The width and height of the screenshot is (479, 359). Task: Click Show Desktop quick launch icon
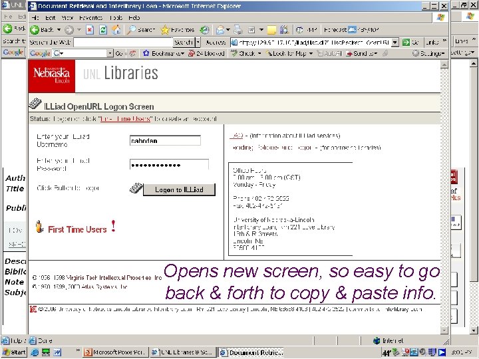46,352
